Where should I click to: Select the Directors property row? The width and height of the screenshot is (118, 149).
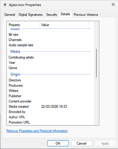tap(50, 80)
